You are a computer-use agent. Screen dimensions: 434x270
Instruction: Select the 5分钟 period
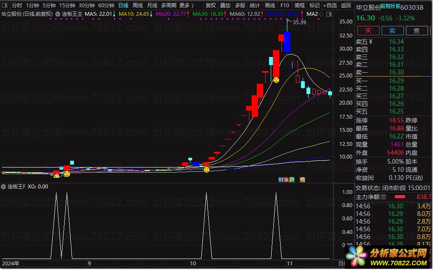pos(49,5)
